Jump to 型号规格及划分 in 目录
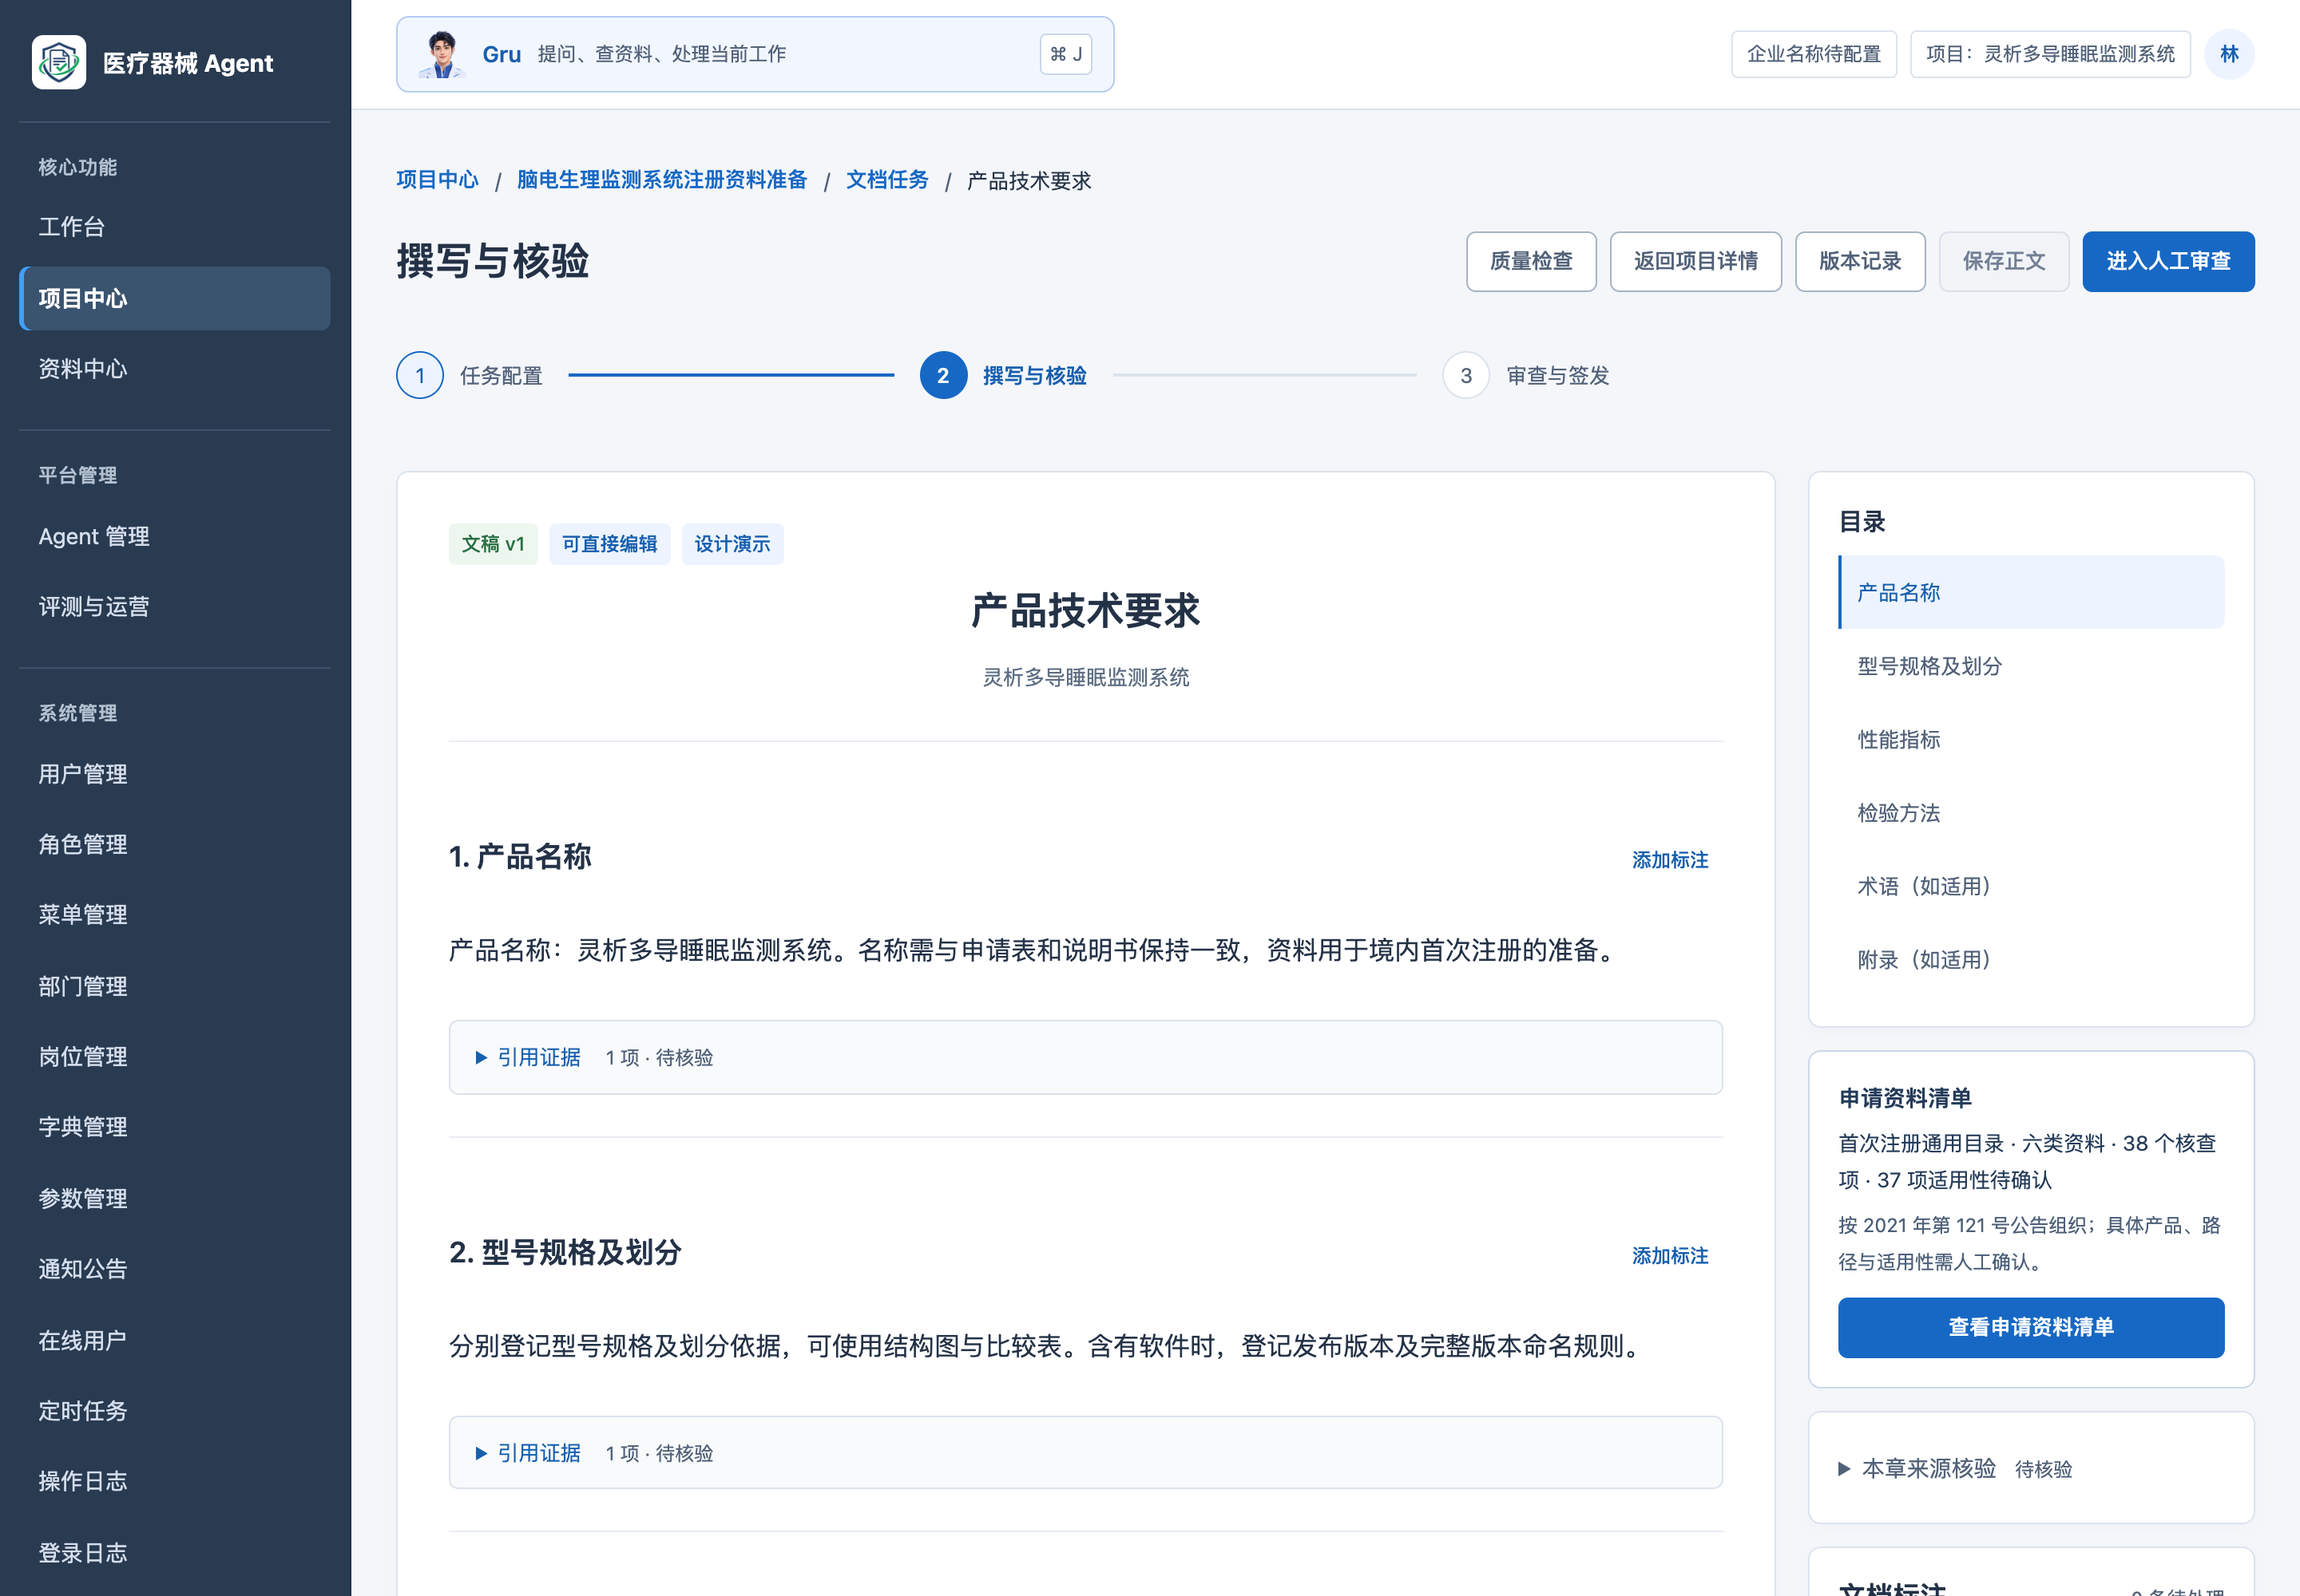2300x1596 pixels. click(x=2031, y=666)
